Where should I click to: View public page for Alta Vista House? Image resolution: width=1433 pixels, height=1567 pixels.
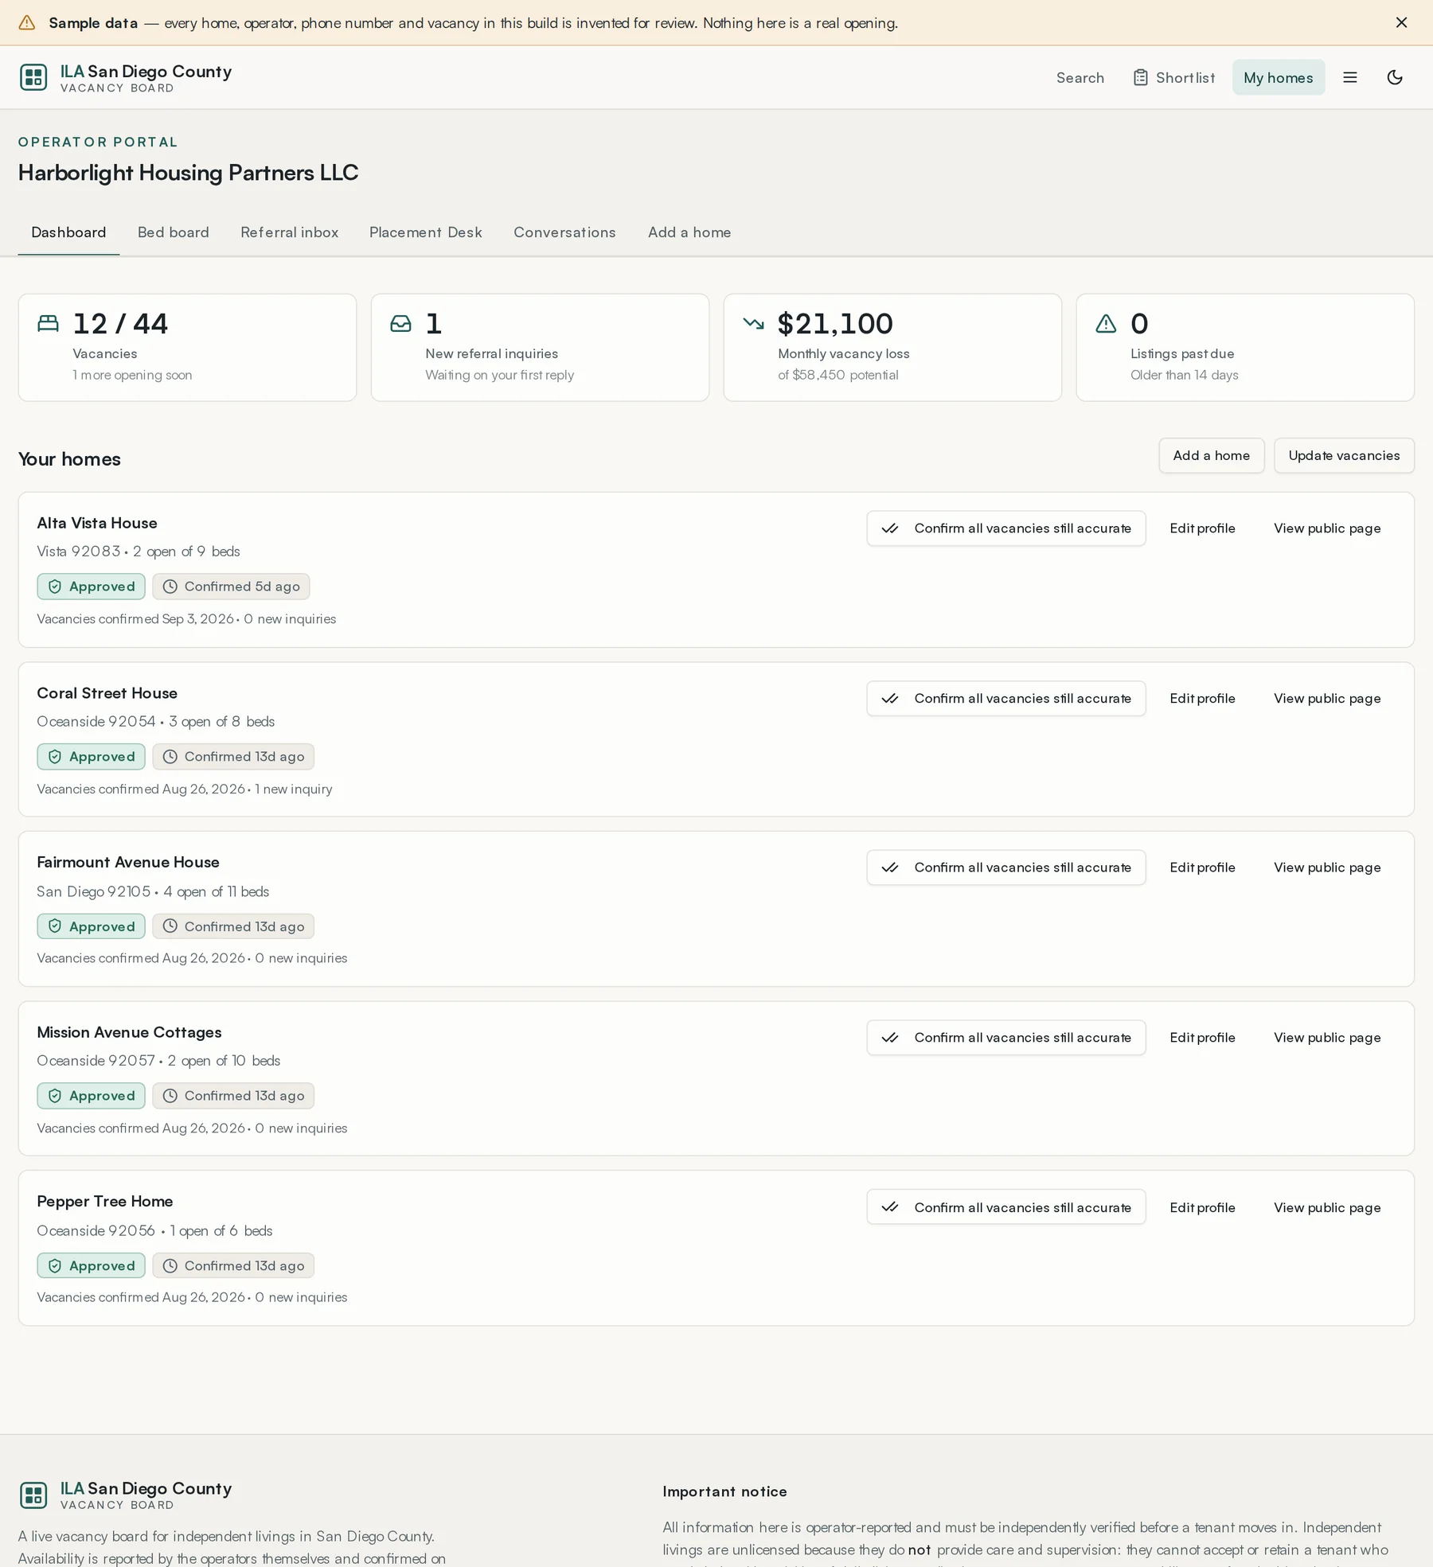1327,528
